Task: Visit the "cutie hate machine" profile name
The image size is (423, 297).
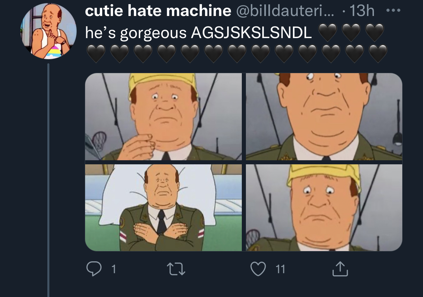Action: pyautogui.click(x=158, y=11)
